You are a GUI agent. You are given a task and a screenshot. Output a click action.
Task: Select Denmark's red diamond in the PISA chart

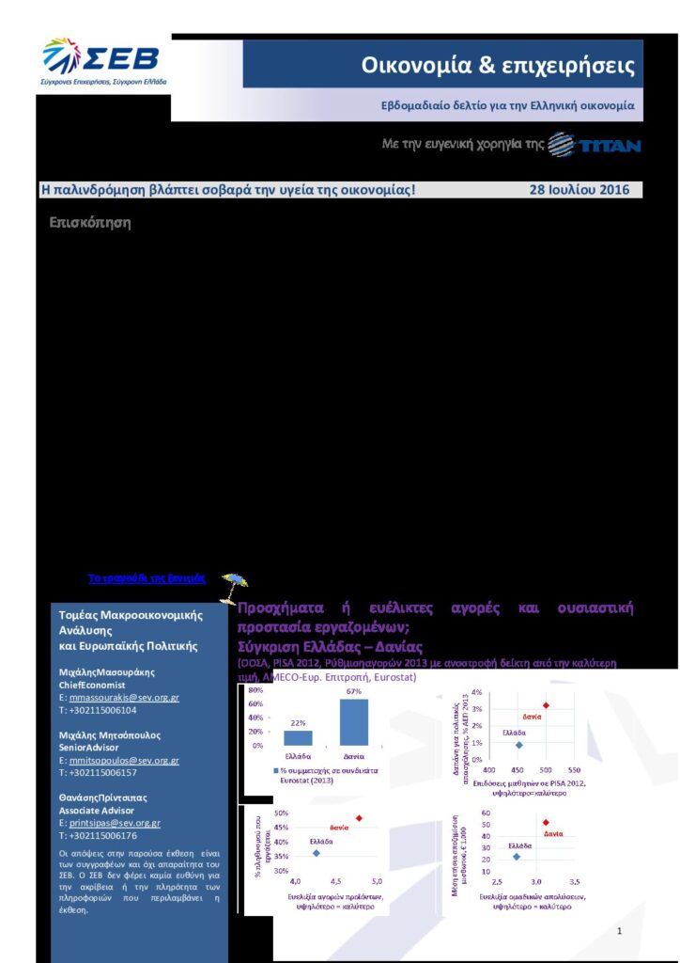click(546, 705)
